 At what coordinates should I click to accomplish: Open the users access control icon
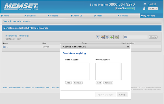pos(103,37)
